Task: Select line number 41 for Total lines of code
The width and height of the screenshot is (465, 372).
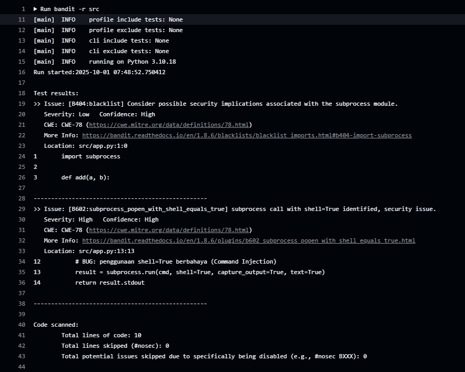Action: pyautogui.click(x=22, y=335)
